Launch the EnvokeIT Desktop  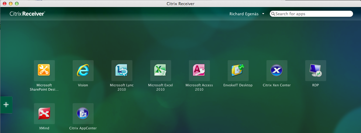[x=238, y=70]
